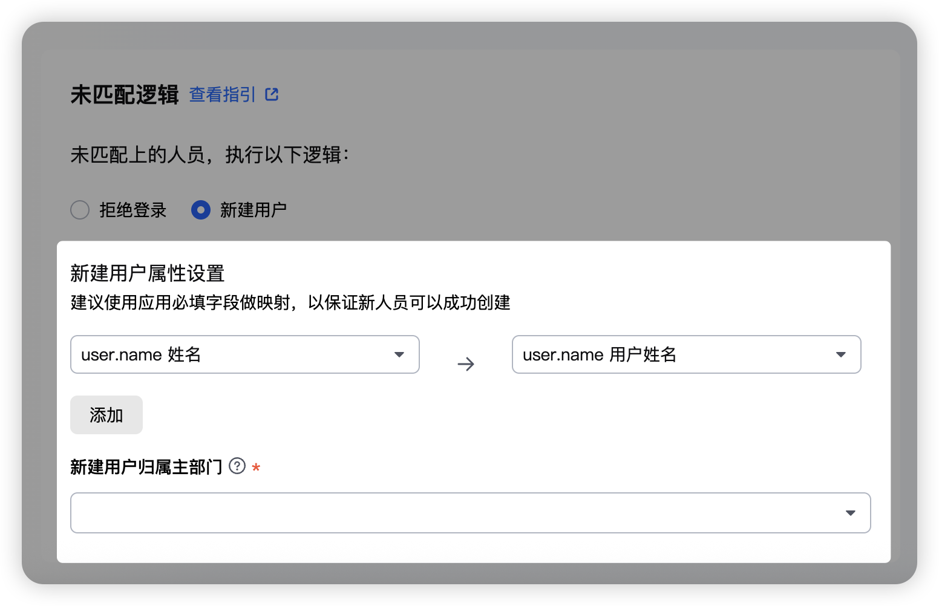Click the caret arrow of user.name 姓名 dropdown
939x606 pixels.
(399, 354)
